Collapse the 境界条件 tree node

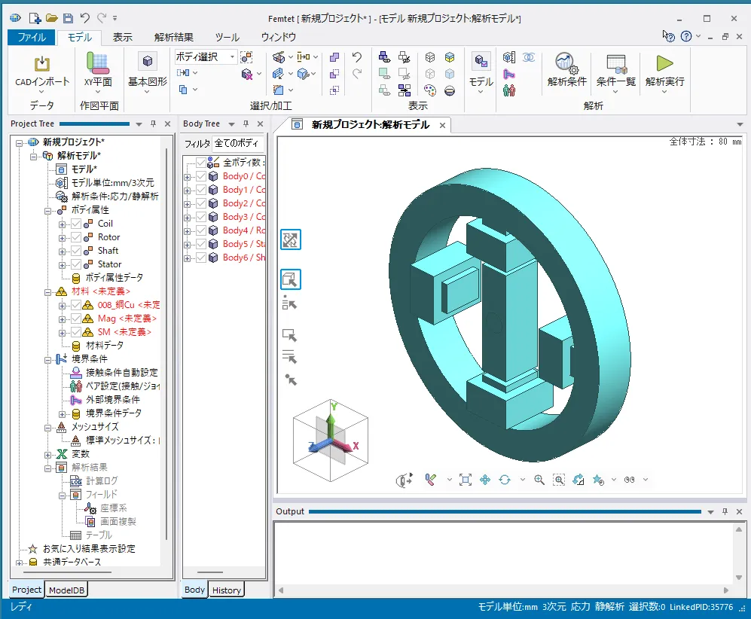coord(47,359)
